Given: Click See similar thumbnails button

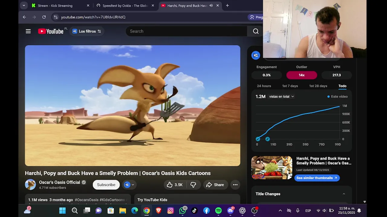Looking at the screenshot, I should click(x=317, y=178).
